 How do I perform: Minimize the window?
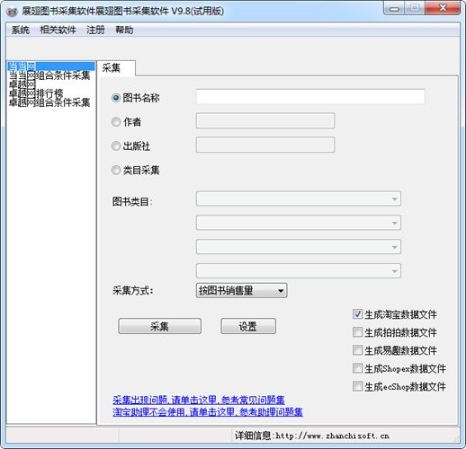click(394, 8)
